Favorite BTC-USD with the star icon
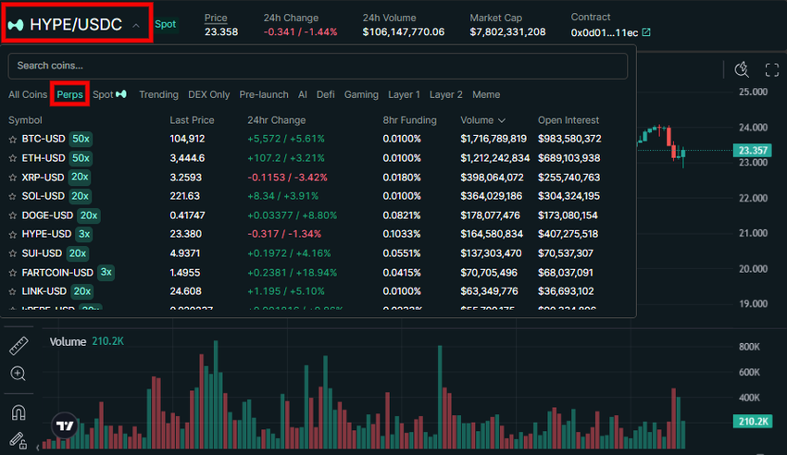787x455 pixels. click(x=13, y=140)
